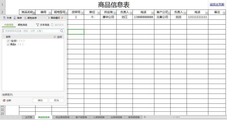Image resolution: width=227 pixels, height=120 pixels.
Task: Open the 客户公司 column filter arrow
Action: click(x=169, y=13)
